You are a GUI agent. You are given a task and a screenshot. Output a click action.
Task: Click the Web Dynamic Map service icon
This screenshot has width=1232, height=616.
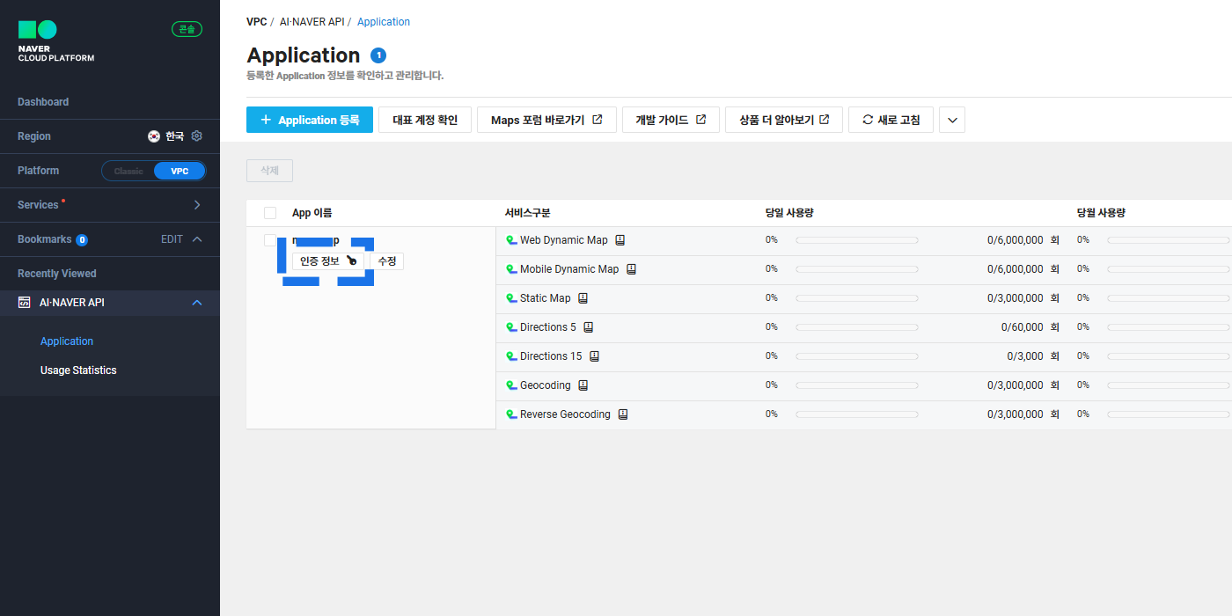click(x=511, y=240)
